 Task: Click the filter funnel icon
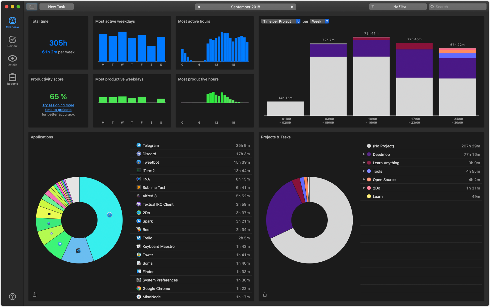(x=373, y=6)
